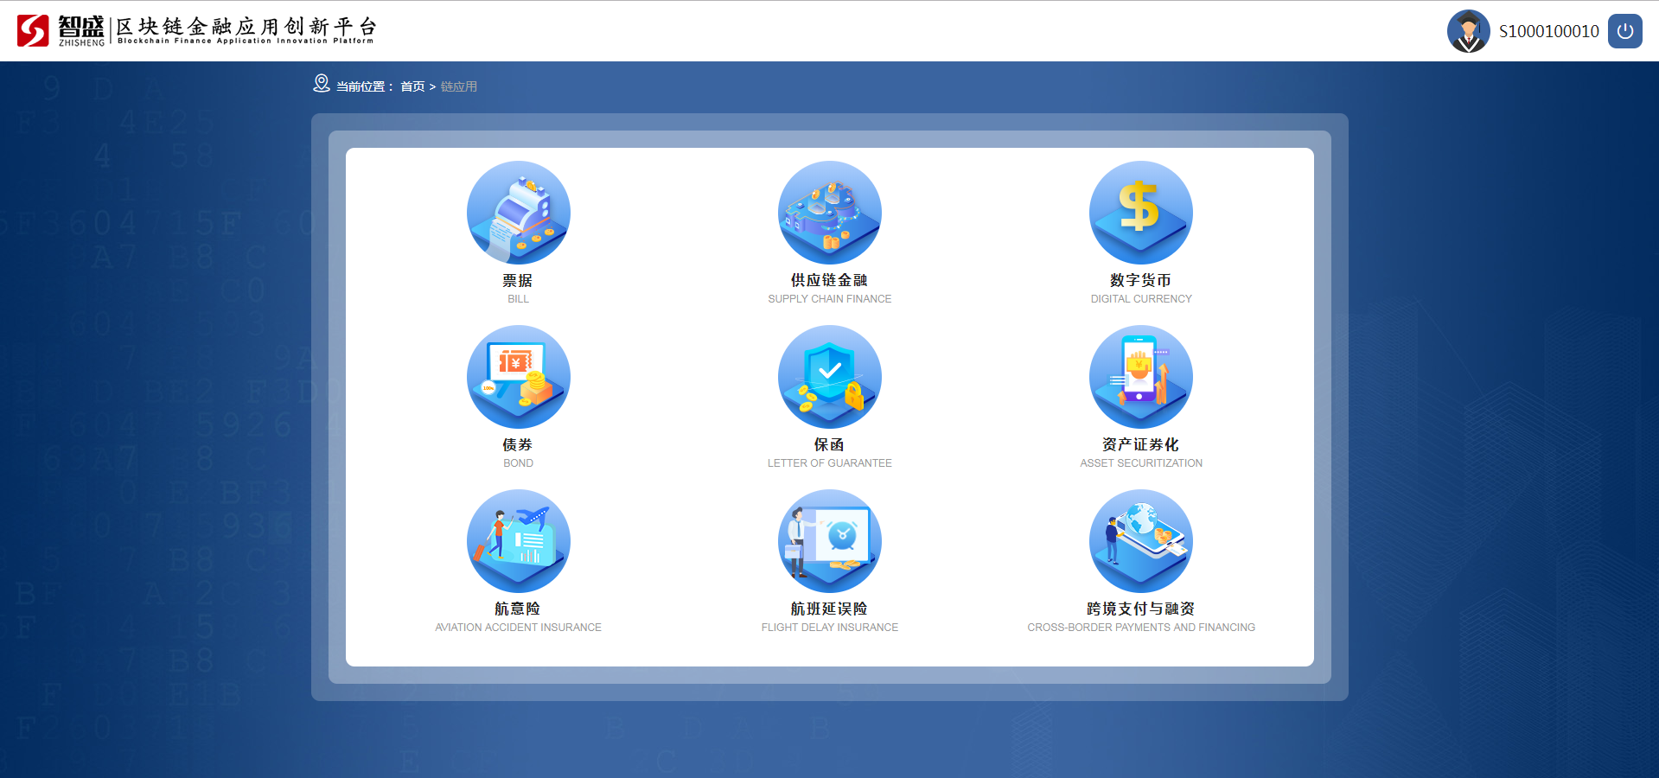Click the power logout button
This screenshot has height=778, width=1659.
click(1624, 31)
